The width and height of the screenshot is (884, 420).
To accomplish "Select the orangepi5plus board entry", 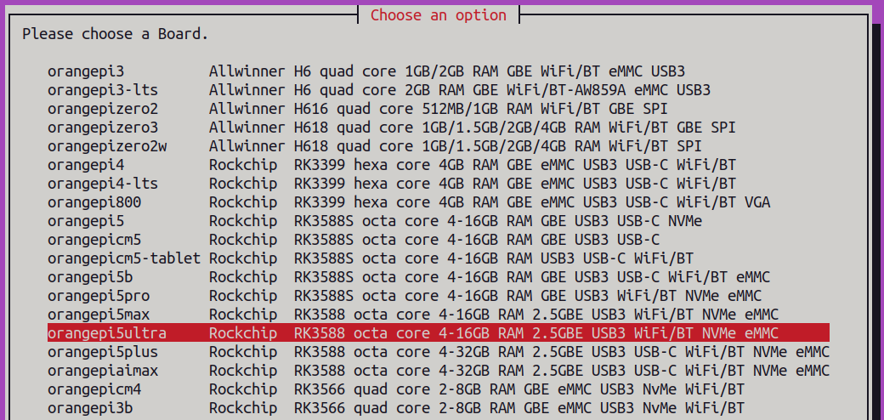I will [439, 352].
